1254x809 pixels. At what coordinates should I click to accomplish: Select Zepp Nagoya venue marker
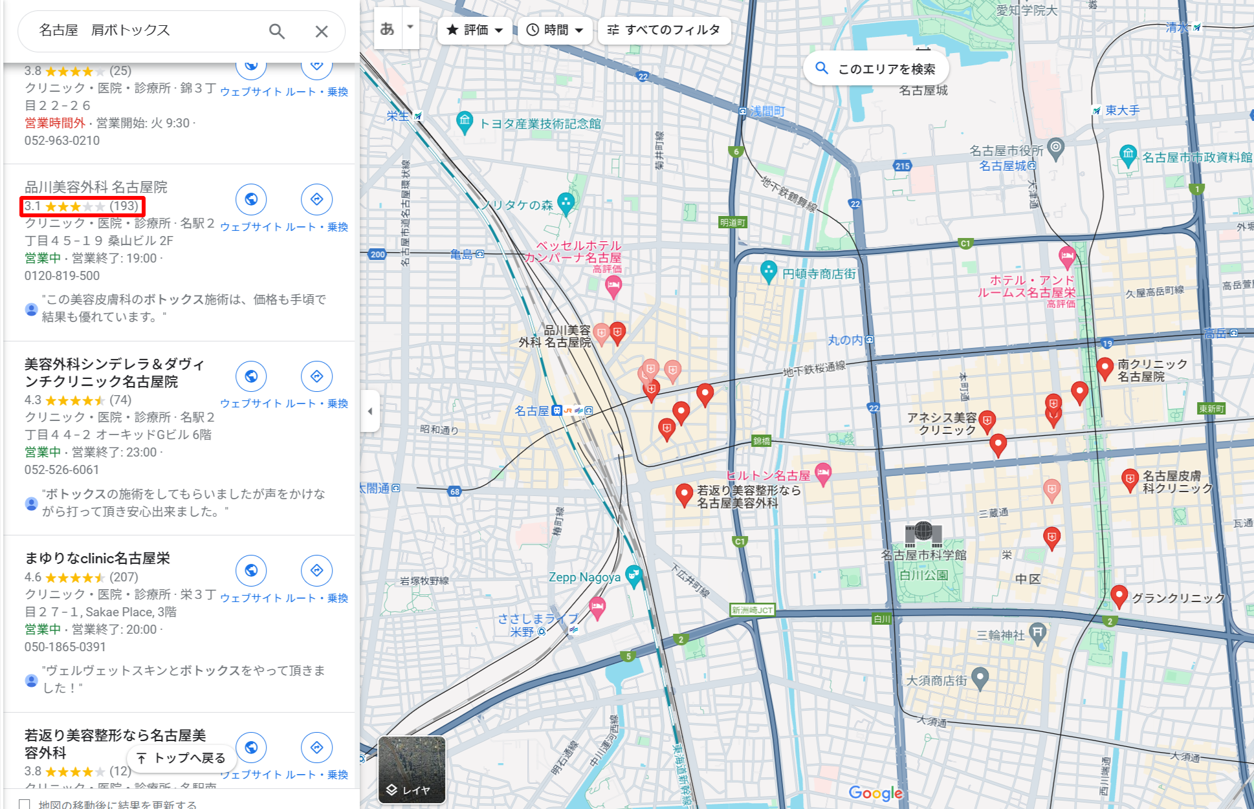point(634,576)
